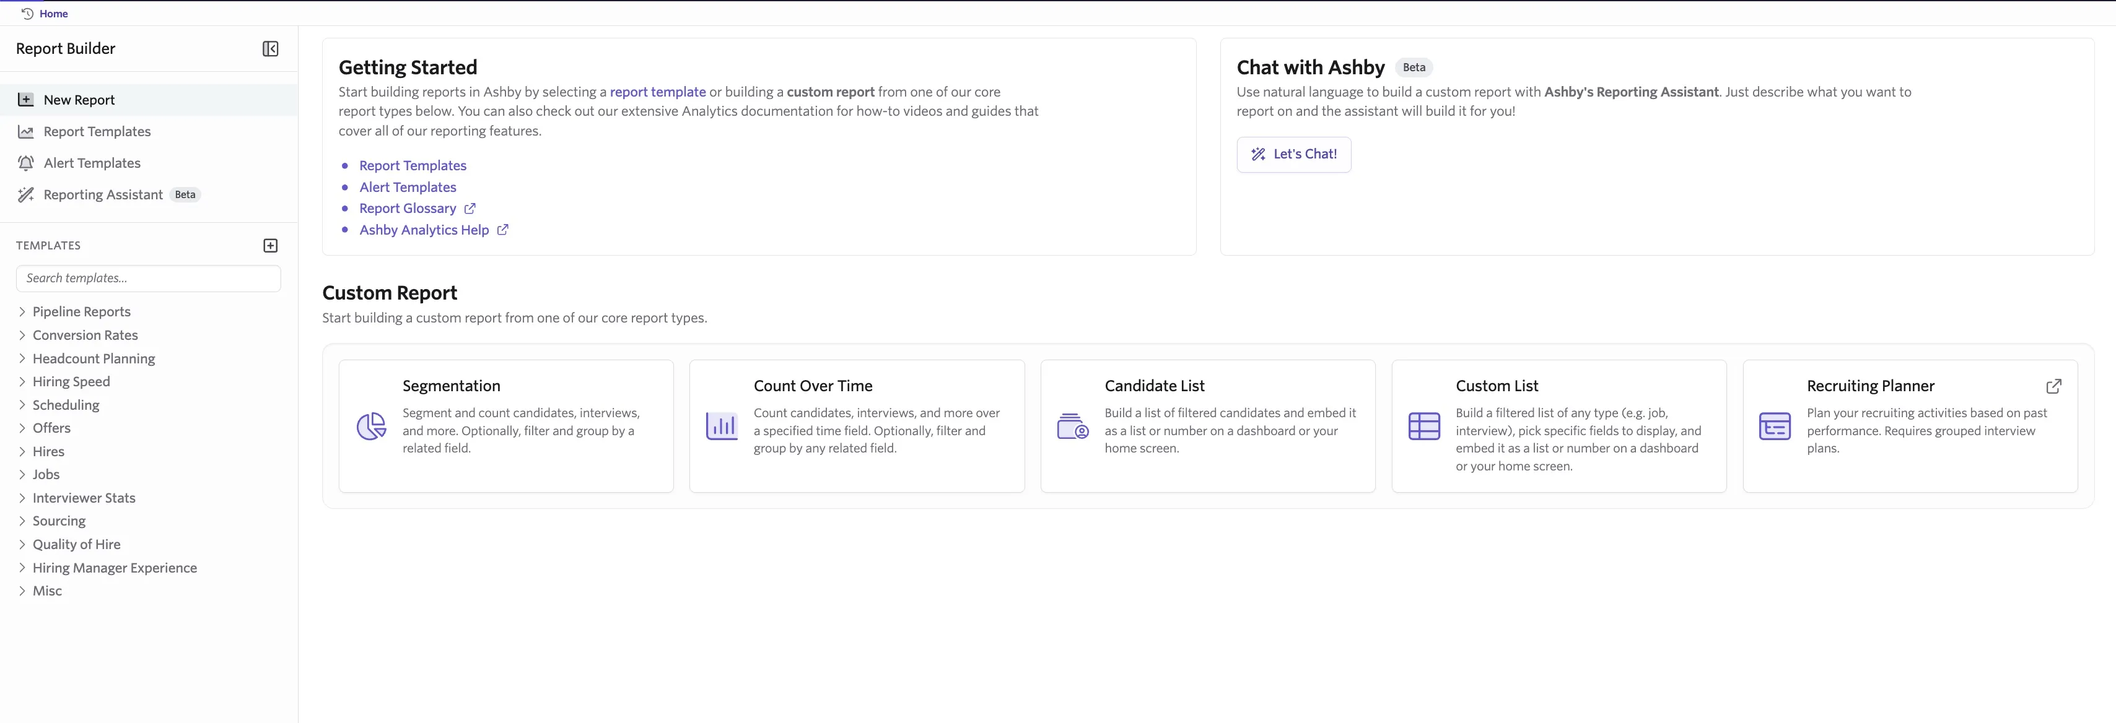This screenshot has height=723, width=2116.
Task: Go to the Home breadcrumb
Action: pos(53,13)
